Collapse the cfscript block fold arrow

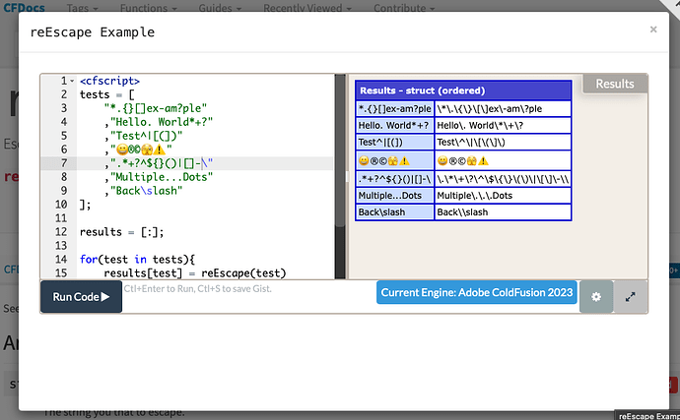(x=73, y=82)
